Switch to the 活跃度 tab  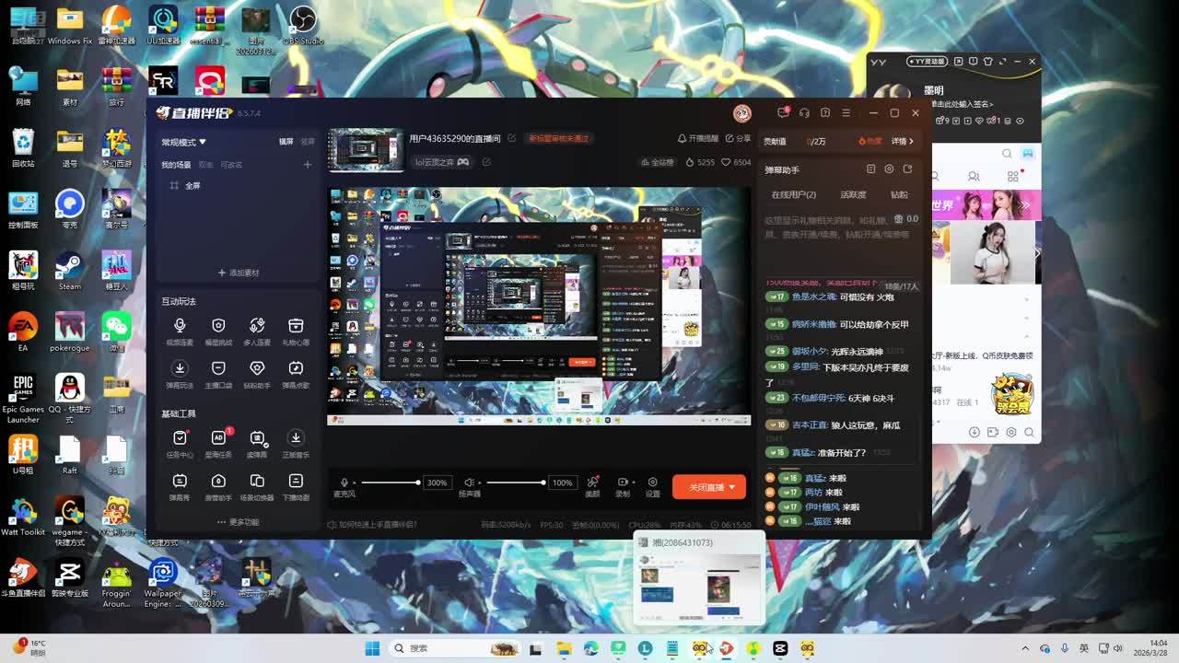click(x=853, y=194)
